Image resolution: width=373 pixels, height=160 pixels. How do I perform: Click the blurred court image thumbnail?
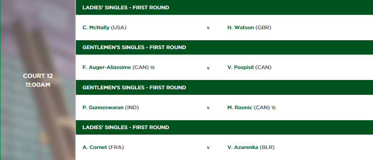click(38, 80)
